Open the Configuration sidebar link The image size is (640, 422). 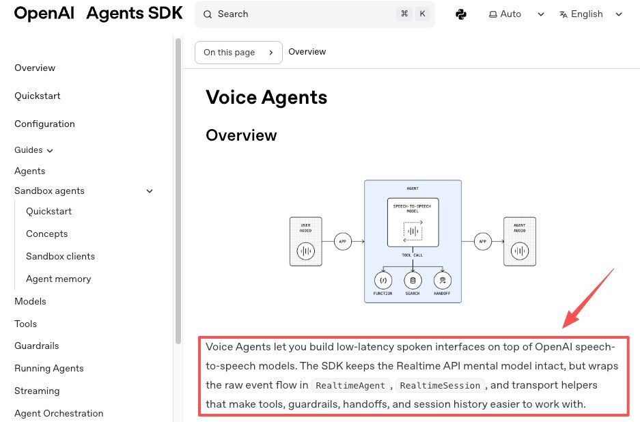coord(44,124)
